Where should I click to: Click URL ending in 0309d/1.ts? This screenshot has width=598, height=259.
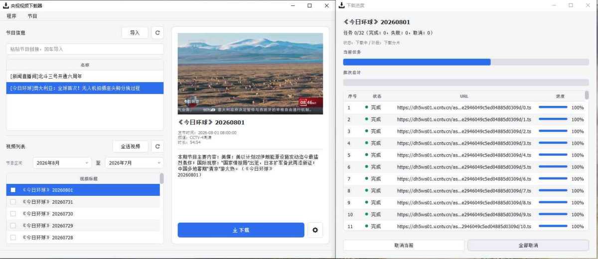[x=464, y=119]
